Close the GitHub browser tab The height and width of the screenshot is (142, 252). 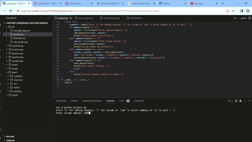point(185,4)
